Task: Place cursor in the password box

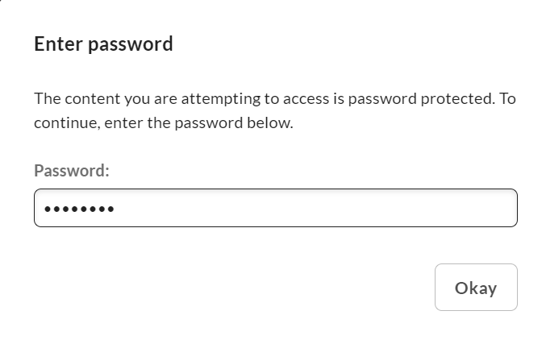Action: [x=275, y=208]
